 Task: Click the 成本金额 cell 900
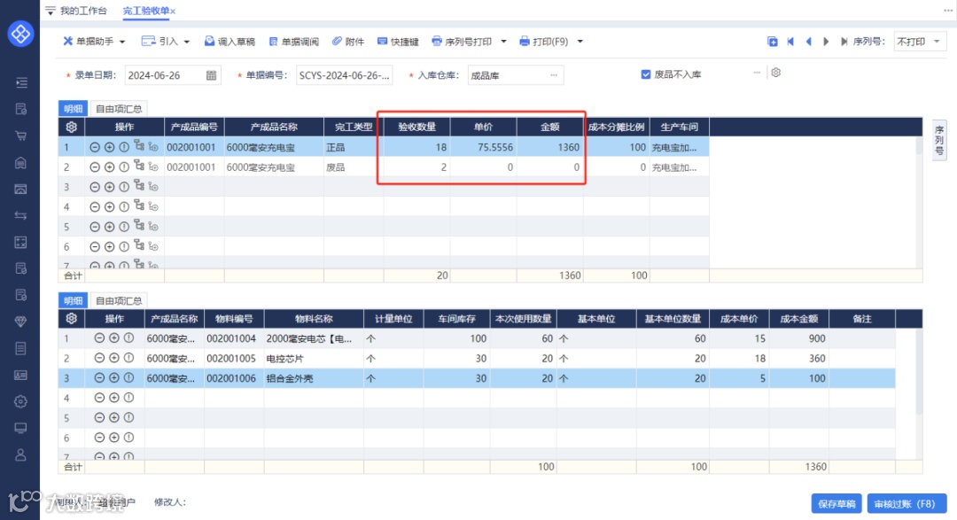tap(799, 338)
